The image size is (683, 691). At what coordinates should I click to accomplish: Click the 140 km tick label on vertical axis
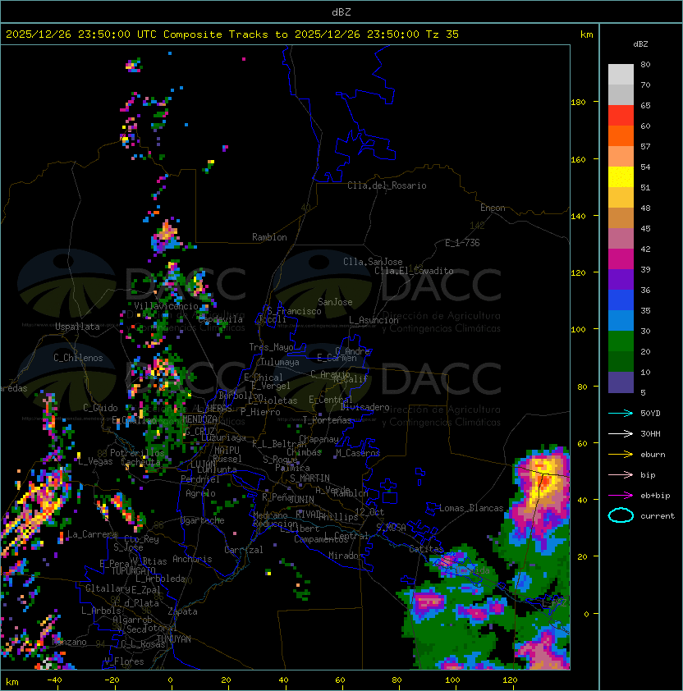(578, 217)
